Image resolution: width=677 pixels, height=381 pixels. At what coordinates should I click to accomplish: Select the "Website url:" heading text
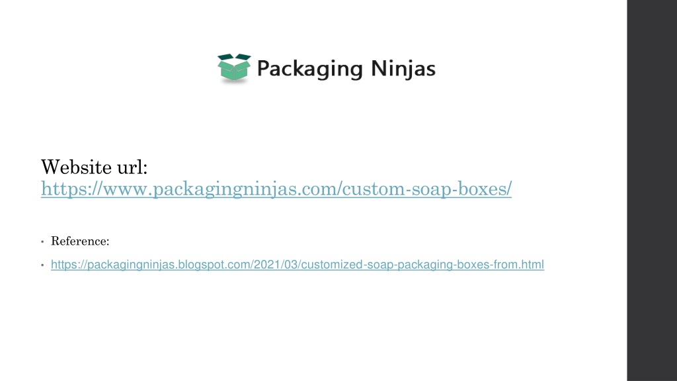click(94, 167)
